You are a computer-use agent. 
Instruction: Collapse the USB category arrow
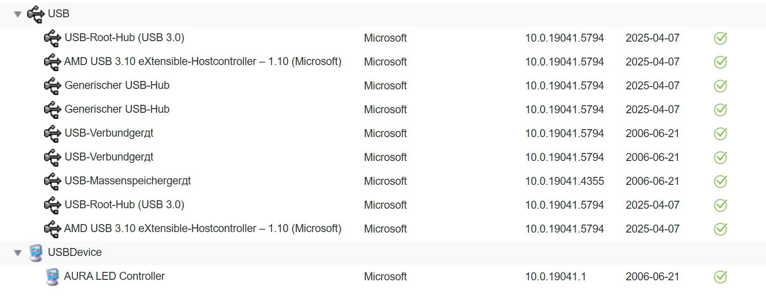pos(18,15)
